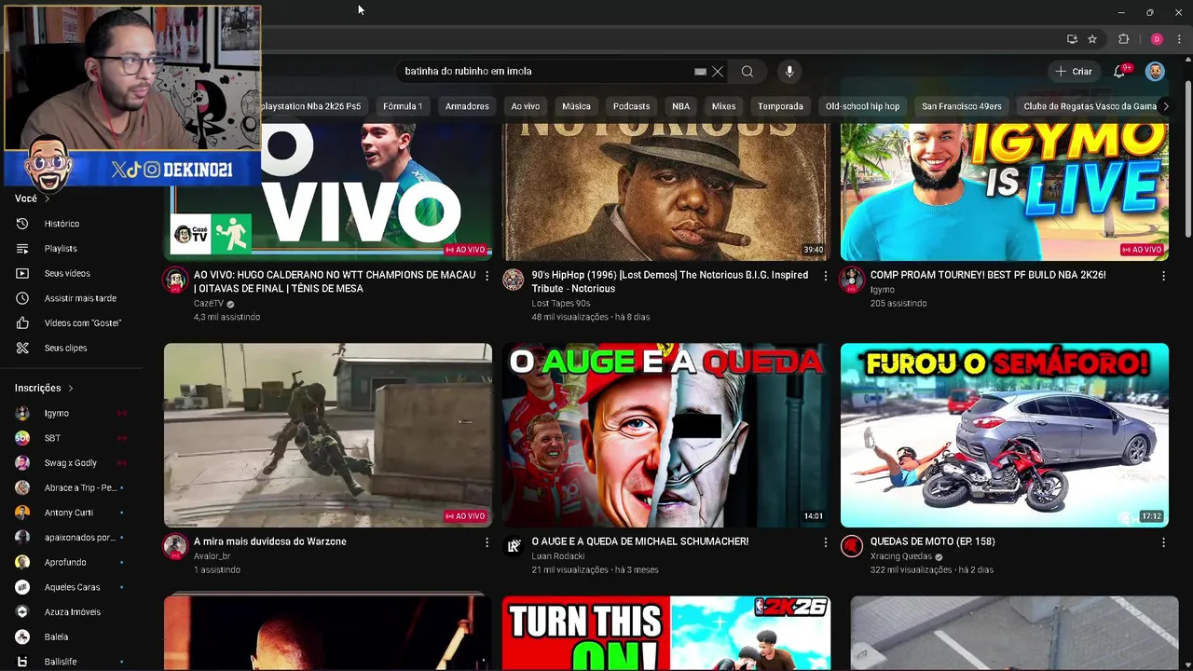Select the Armadores chip
The height and width of the screenshot is (671, 1193).
(x=467, y=106)
